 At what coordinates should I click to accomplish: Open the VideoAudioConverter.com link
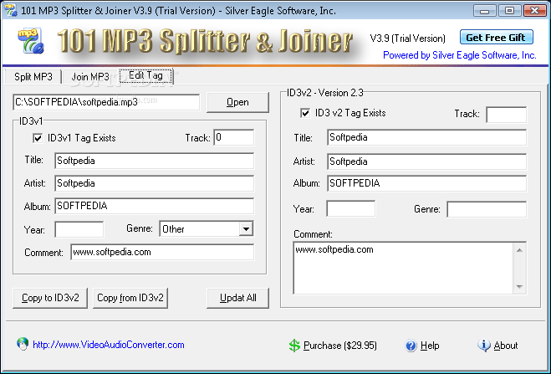(109, 345)
